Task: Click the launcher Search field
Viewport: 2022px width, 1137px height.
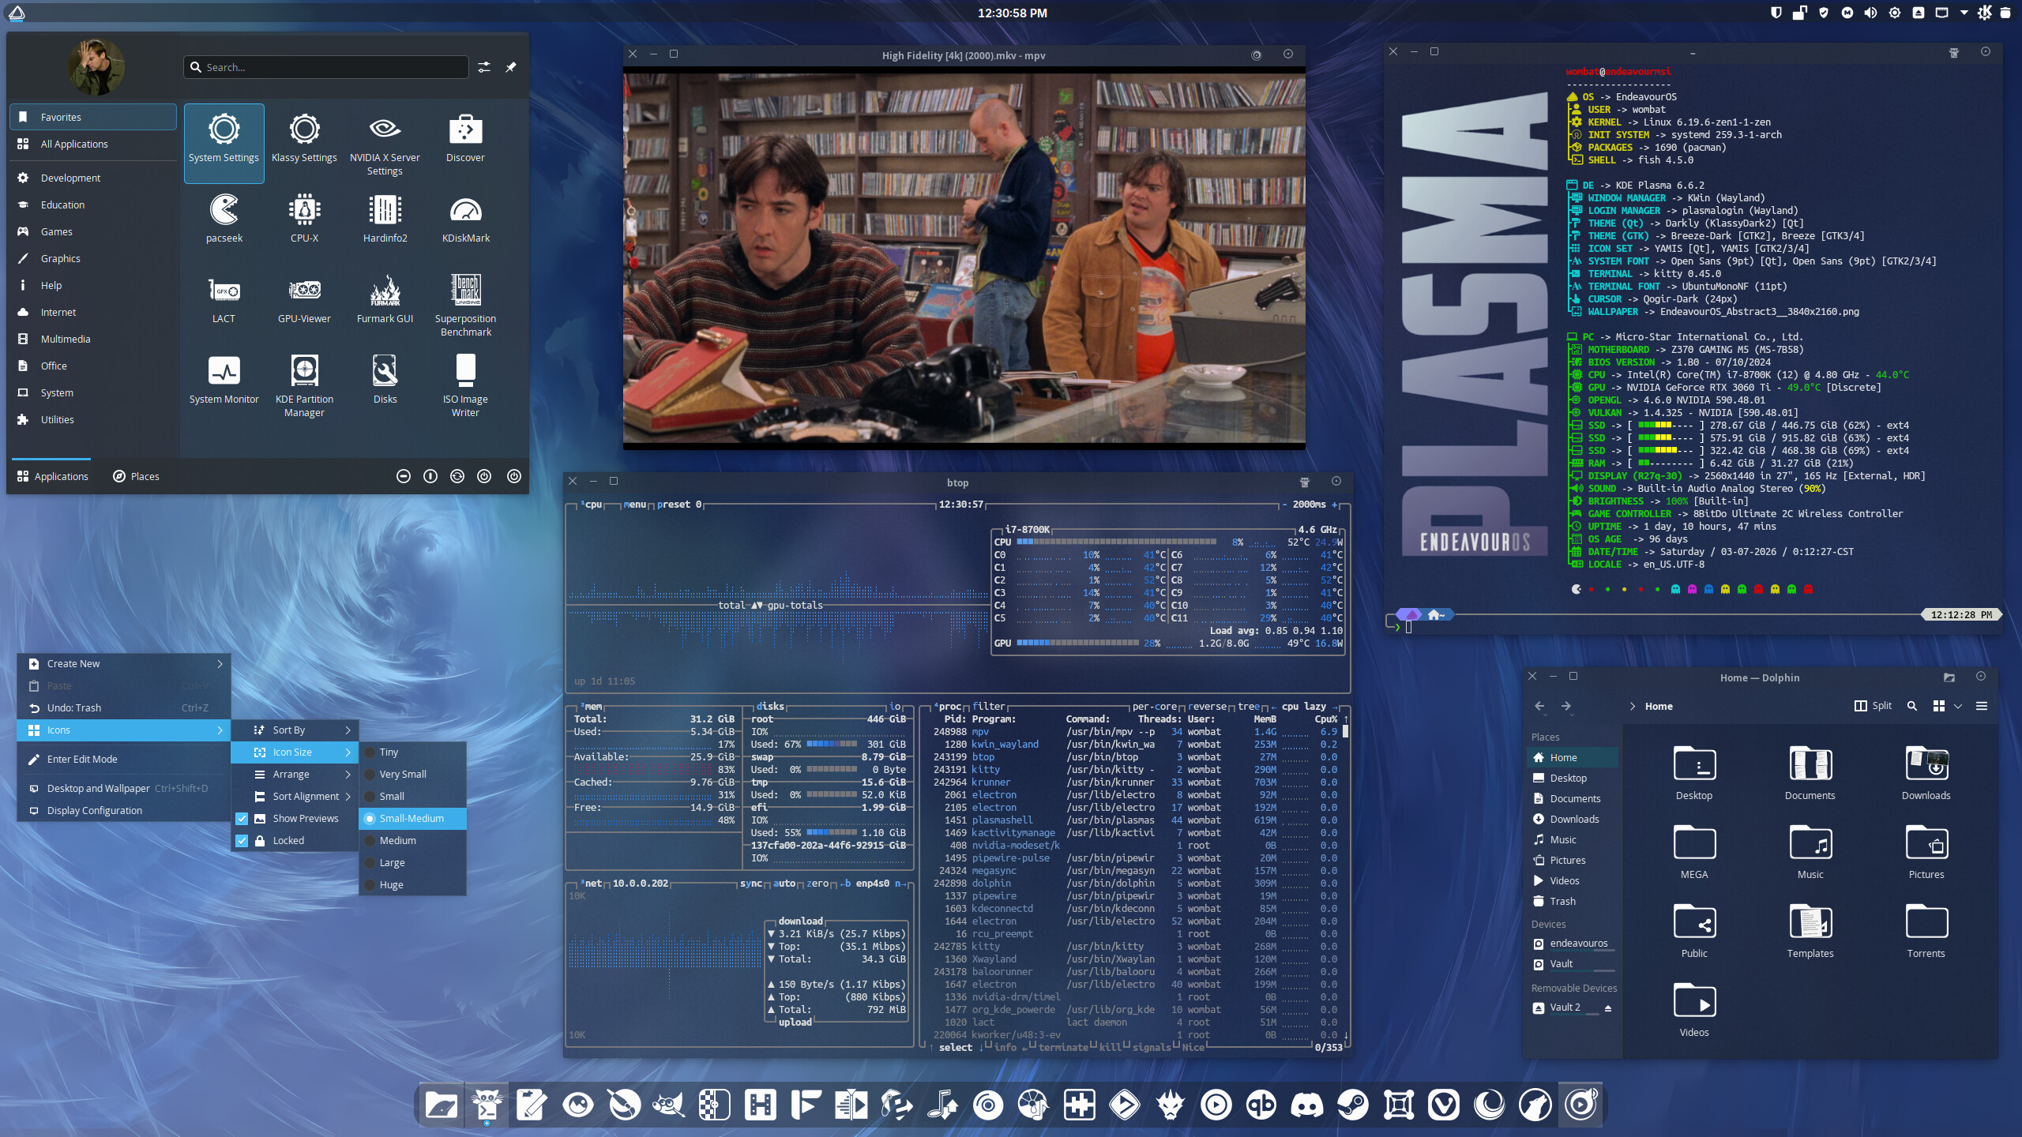Action: (332, 67)
